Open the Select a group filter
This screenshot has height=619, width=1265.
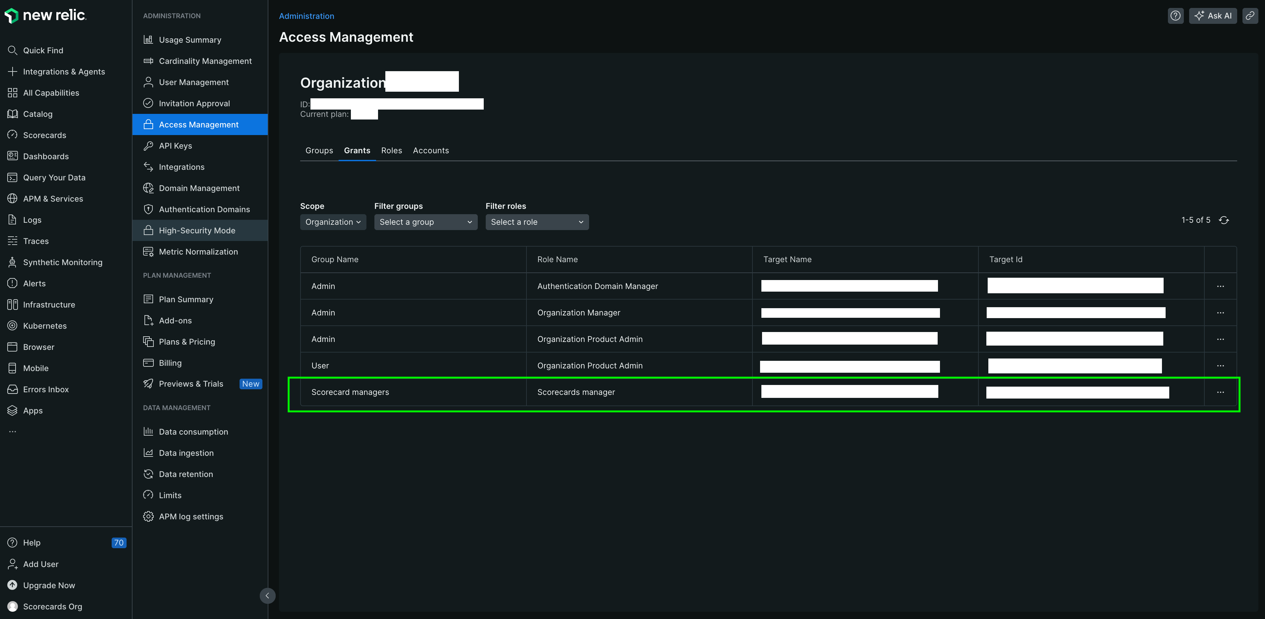425,222
